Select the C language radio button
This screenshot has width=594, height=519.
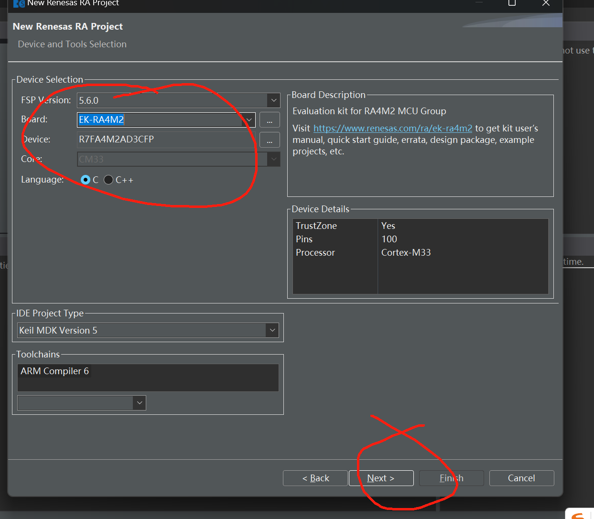[x=86, y=180]
